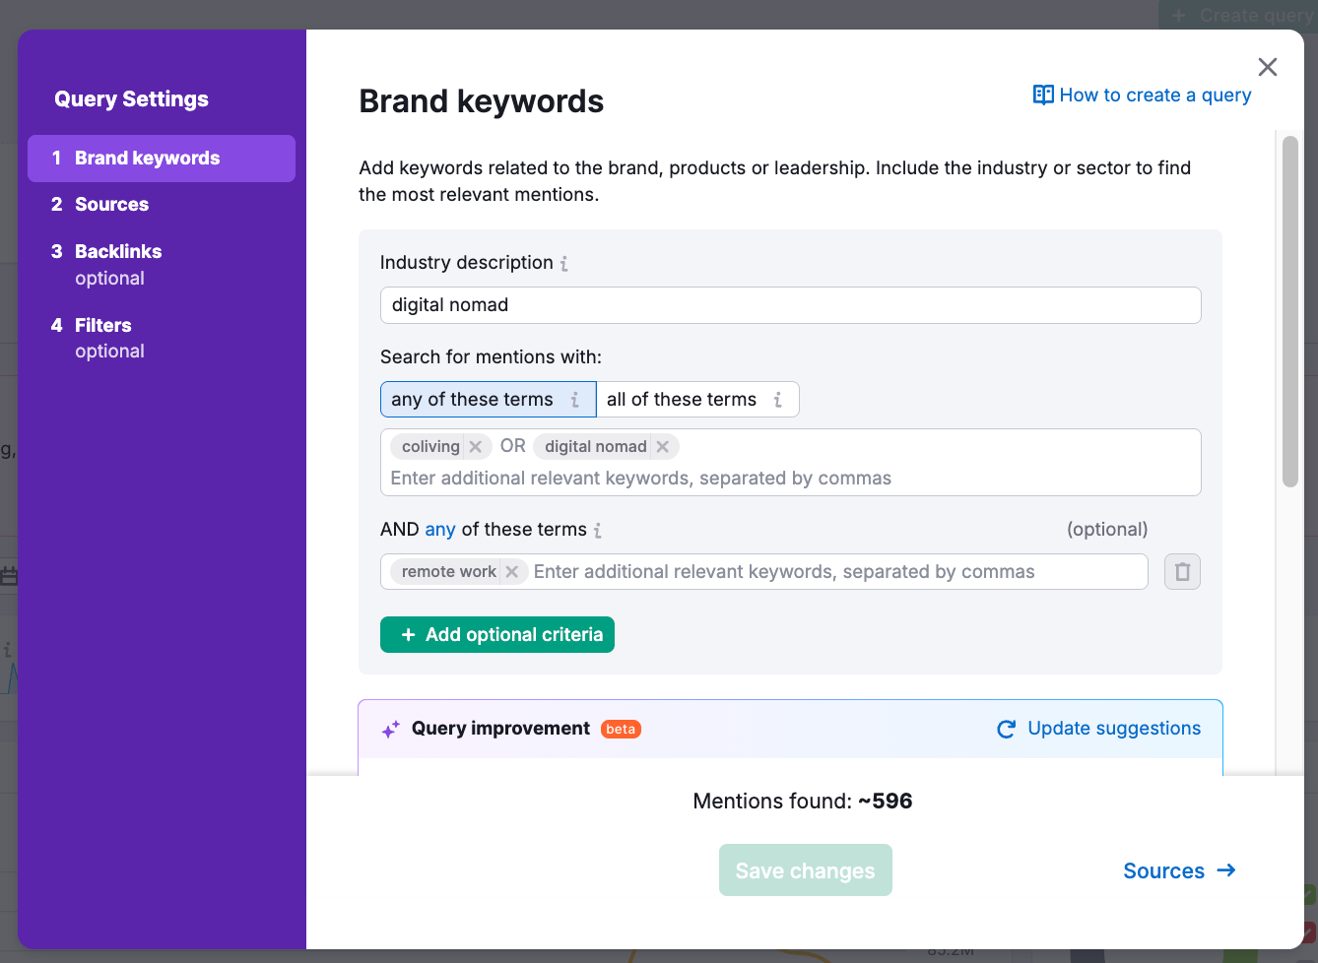Remove the digital nomad keyword tag

pyautogui.click(x=663, y=447)
